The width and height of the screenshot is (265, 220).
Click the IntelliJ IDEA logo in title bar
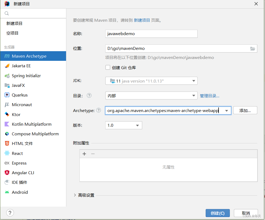(7, 4)
